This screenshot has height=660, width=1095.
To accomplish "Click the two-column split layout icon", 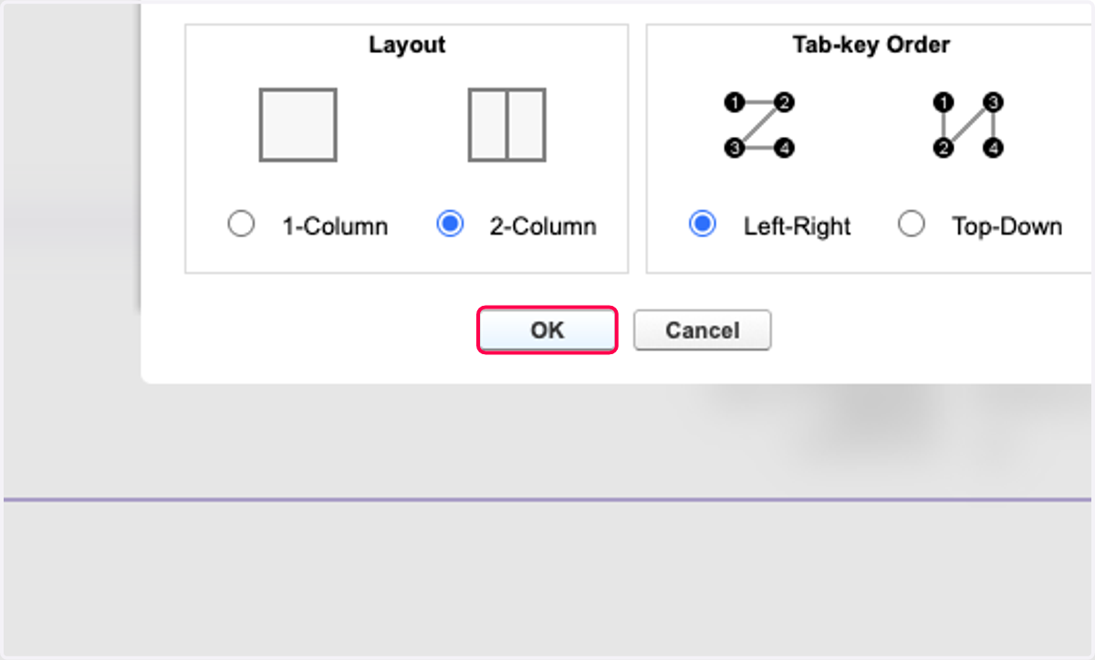I will click(507, 124).
